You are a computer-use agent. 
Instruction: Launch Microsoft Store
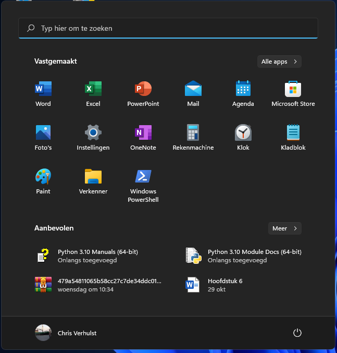pos(293,89)
